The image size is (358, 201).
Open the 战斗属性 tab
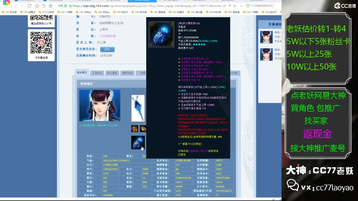112,73
